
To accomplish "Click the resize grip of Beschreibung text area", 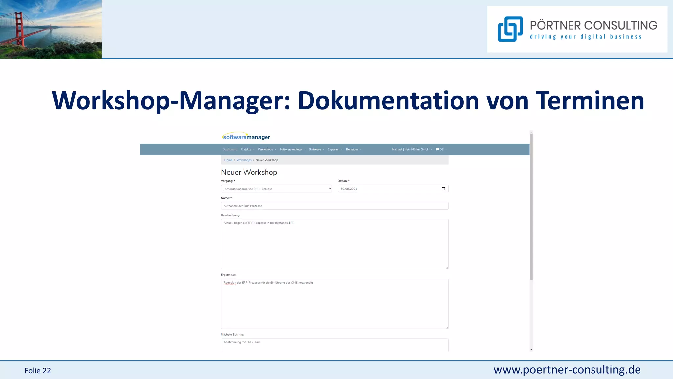I will pyautogui.click(x=447, y=267).
